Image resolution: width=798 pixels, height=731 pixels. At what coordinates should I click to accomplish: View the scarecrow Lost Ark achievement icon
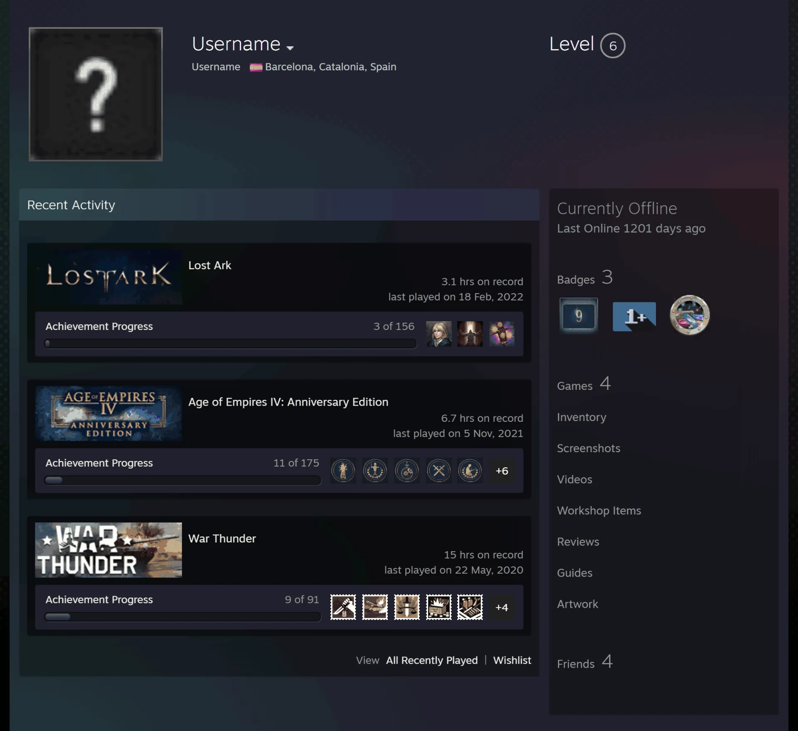point(502,334)
